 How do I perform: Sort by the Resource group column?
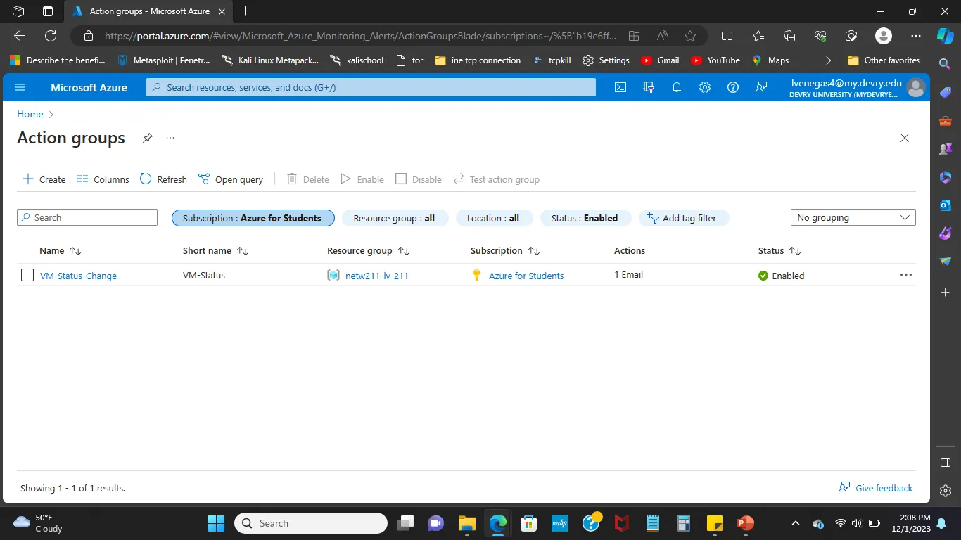pyautogui.click(x=368, y=250)
